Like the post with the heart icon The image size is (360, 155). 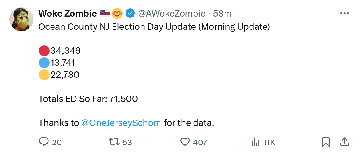(185, 142)
